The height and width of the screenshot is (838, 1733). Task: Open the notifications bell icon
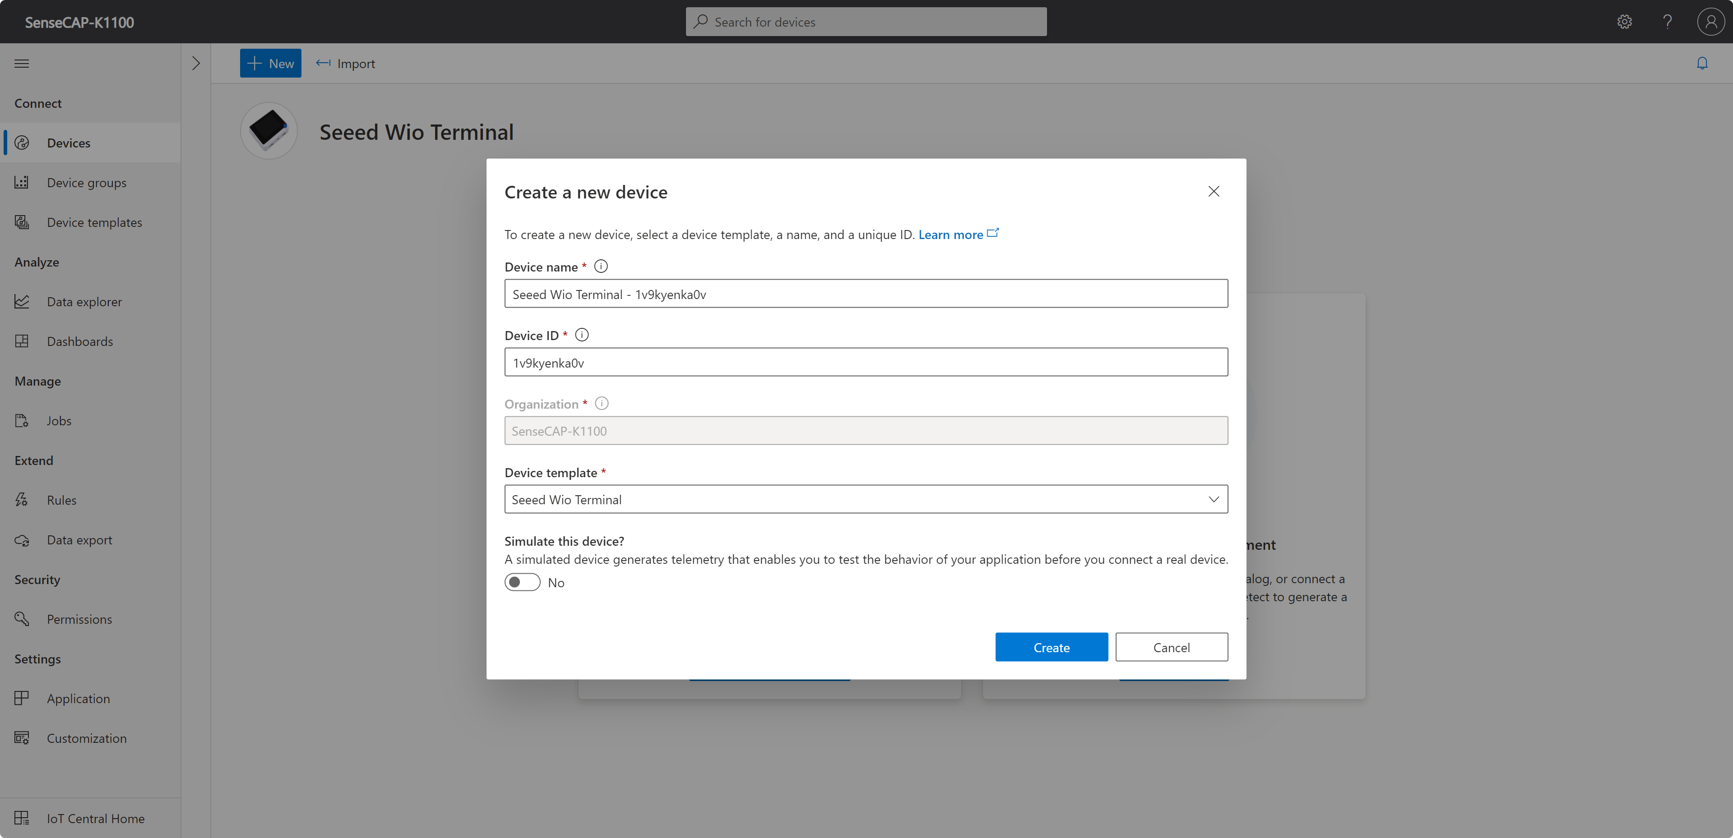(x=1702, y=63)
